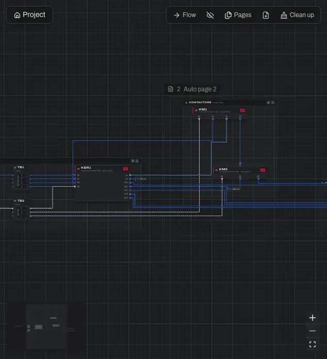Image resolution: width=327 pixels, height=359 pixels.
Task: Follow the KM1:A2 reference label beside KSR1
Action: click(141, 179)
